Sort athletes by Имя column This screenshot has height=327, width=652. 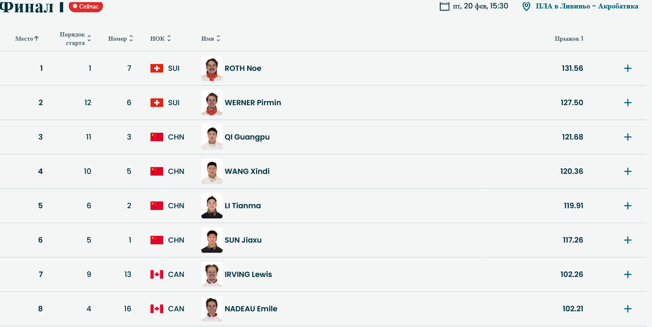point(211,39)
